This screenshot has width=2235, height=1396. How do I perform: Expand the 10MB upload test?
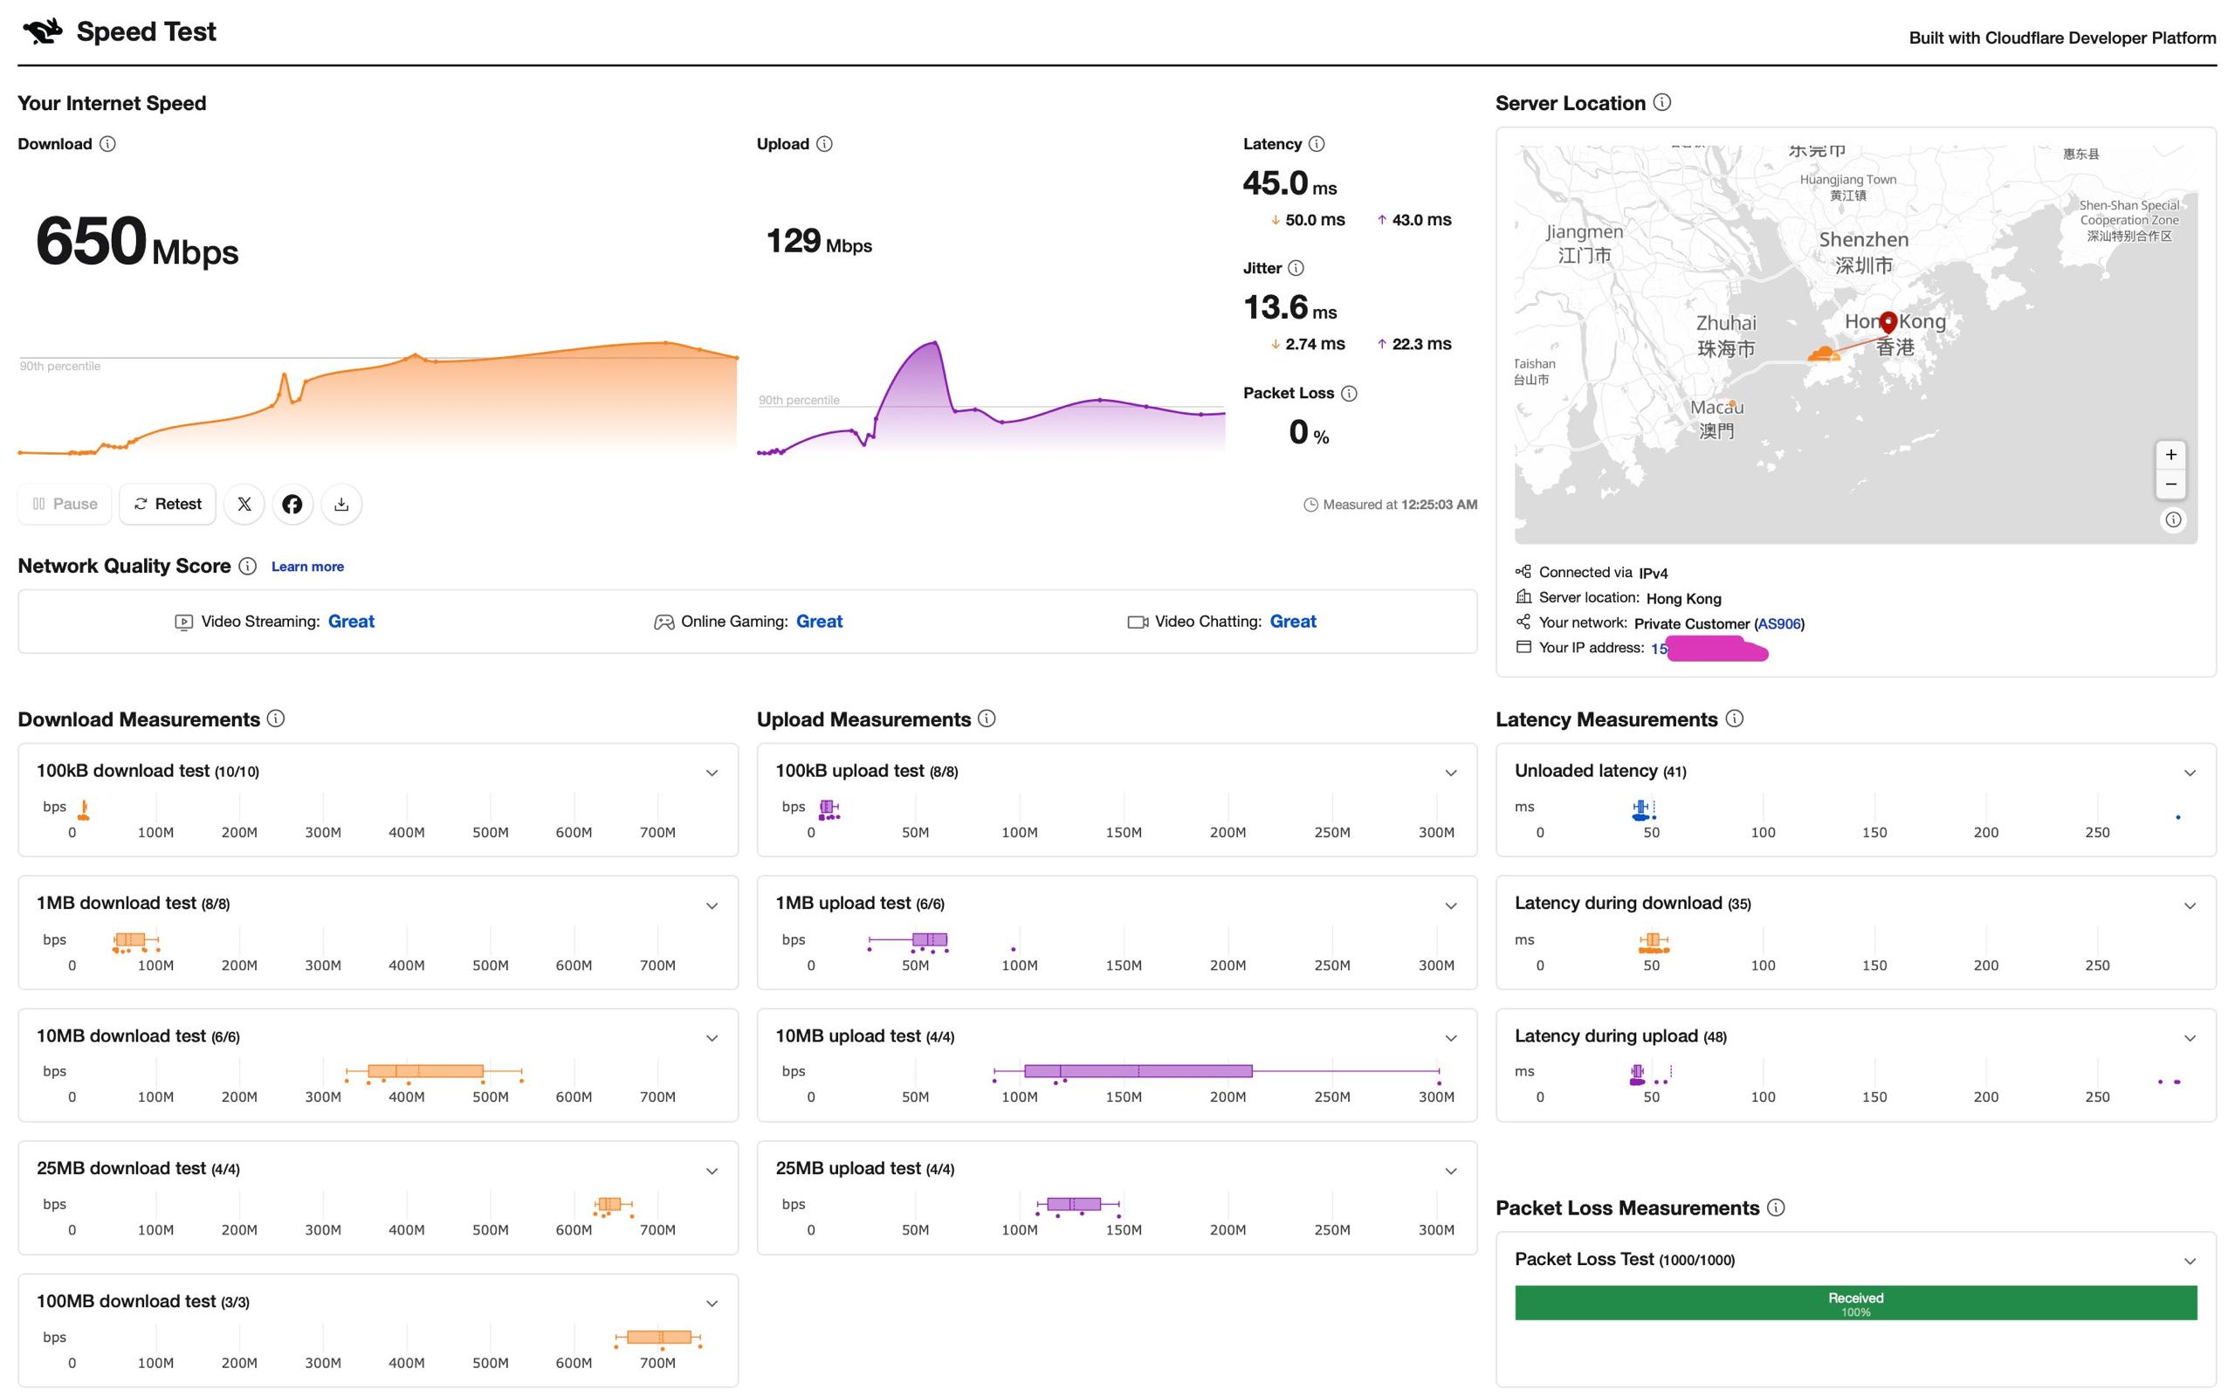[x=1450, y=1038]
